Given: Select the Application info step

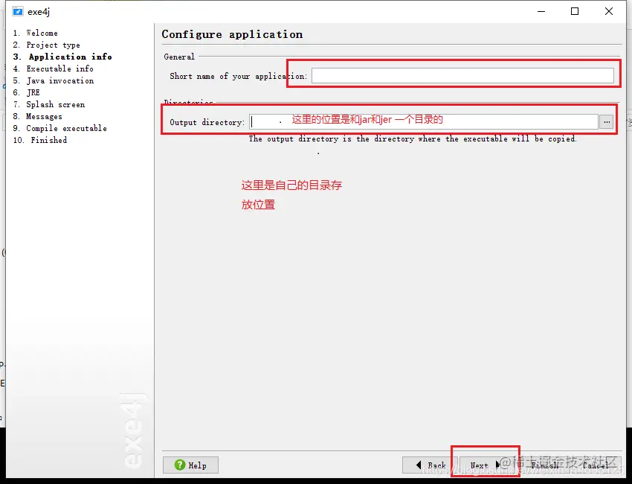Looking at the screenshot, I should 62,57.
